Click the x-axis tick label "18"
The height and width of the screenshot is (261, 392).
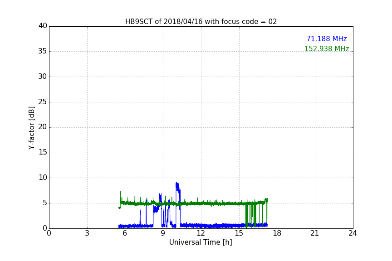pos(277,233)
